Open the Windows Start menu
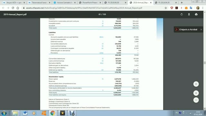Screen dimensions: 206x116 pos(4,113)
